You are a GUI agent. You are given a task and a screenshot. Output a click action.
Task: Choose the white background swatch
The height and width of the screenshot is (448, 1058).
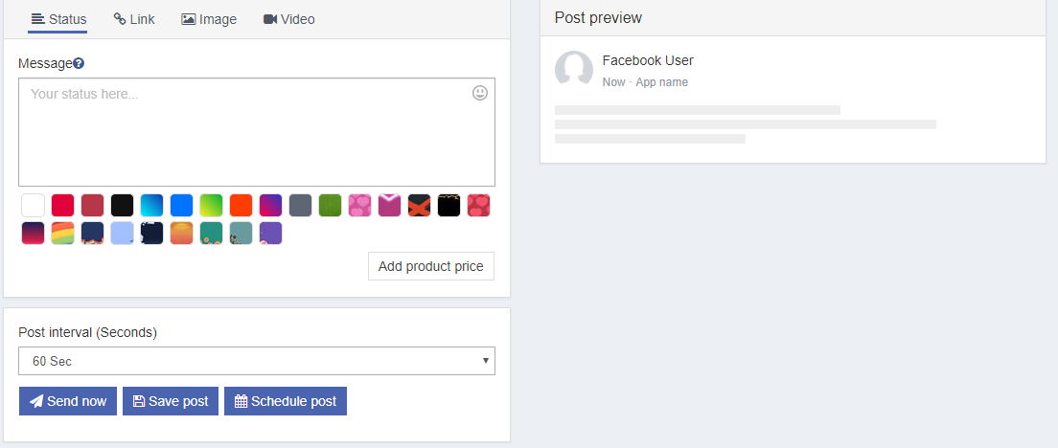coord(34,205)
